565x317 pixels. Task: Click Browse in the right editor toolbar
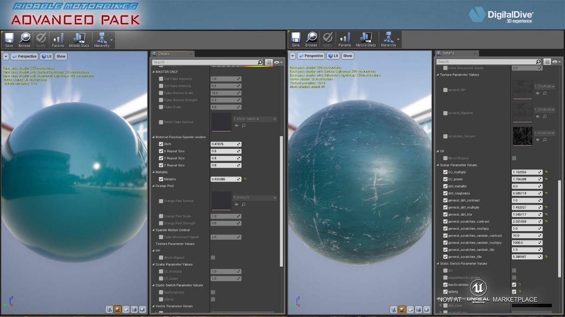(311, 40)
